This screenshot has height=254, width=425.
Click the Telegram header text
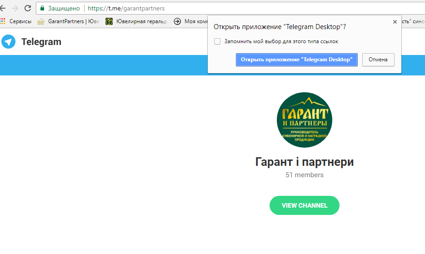tap(41, 42)
